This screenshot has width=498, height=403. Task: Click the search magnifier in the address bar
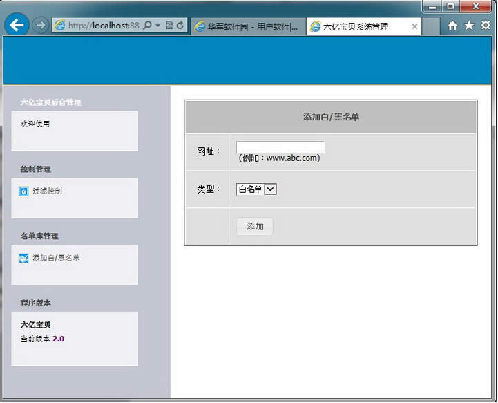coord(147,26)
